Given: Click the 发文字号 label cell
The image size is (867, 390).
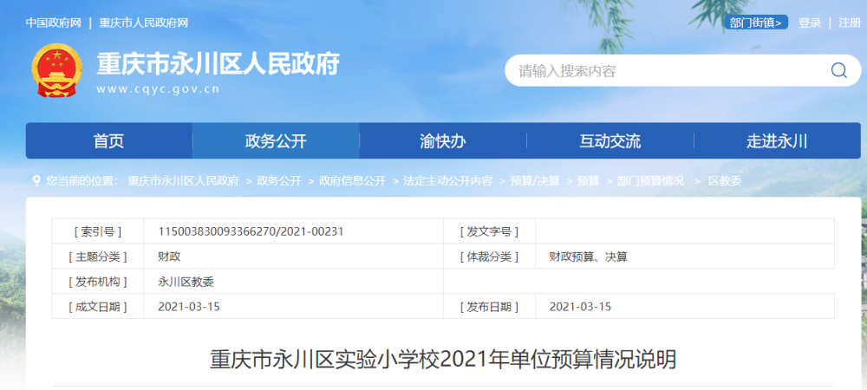Looking at the screenshot, I should pos(489,231).
